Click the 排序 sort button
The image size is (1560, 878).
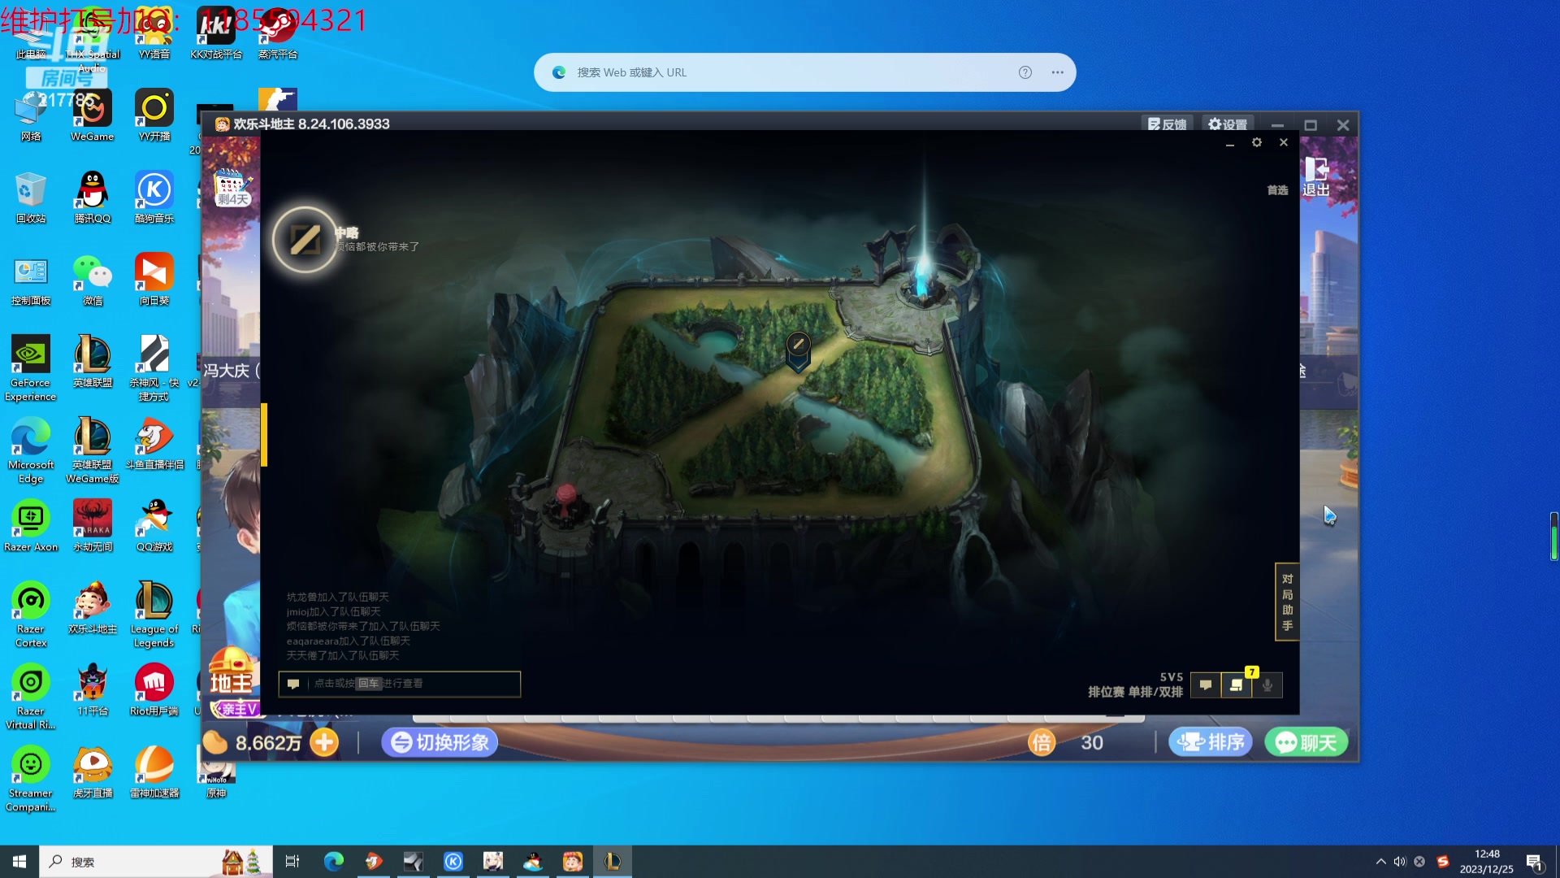[1211, 742]
